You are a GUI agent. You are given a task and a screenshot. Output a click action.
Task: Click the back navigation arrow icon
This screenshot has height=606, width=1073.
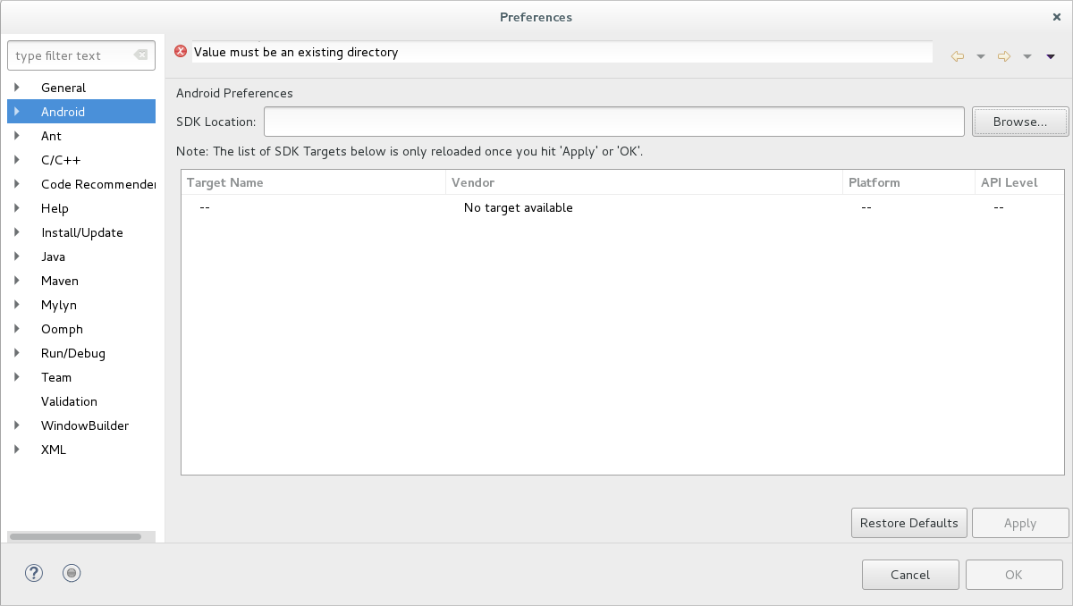[958, 56]
